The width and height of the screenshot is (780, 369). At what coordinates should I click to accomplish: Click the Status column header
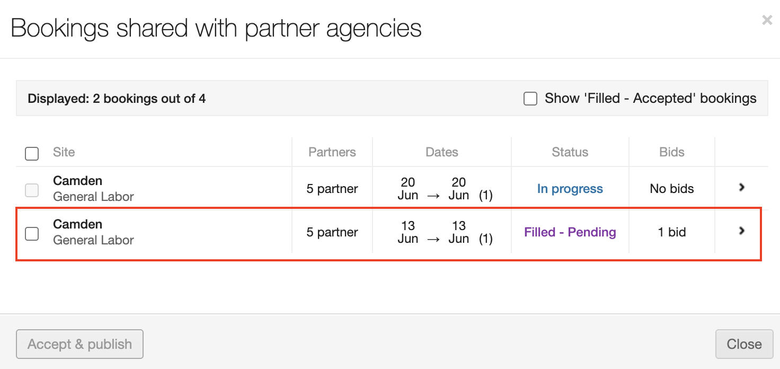coord(570,152)
